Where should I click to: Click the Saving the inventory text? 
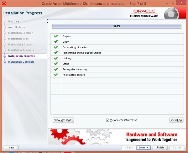75,69
